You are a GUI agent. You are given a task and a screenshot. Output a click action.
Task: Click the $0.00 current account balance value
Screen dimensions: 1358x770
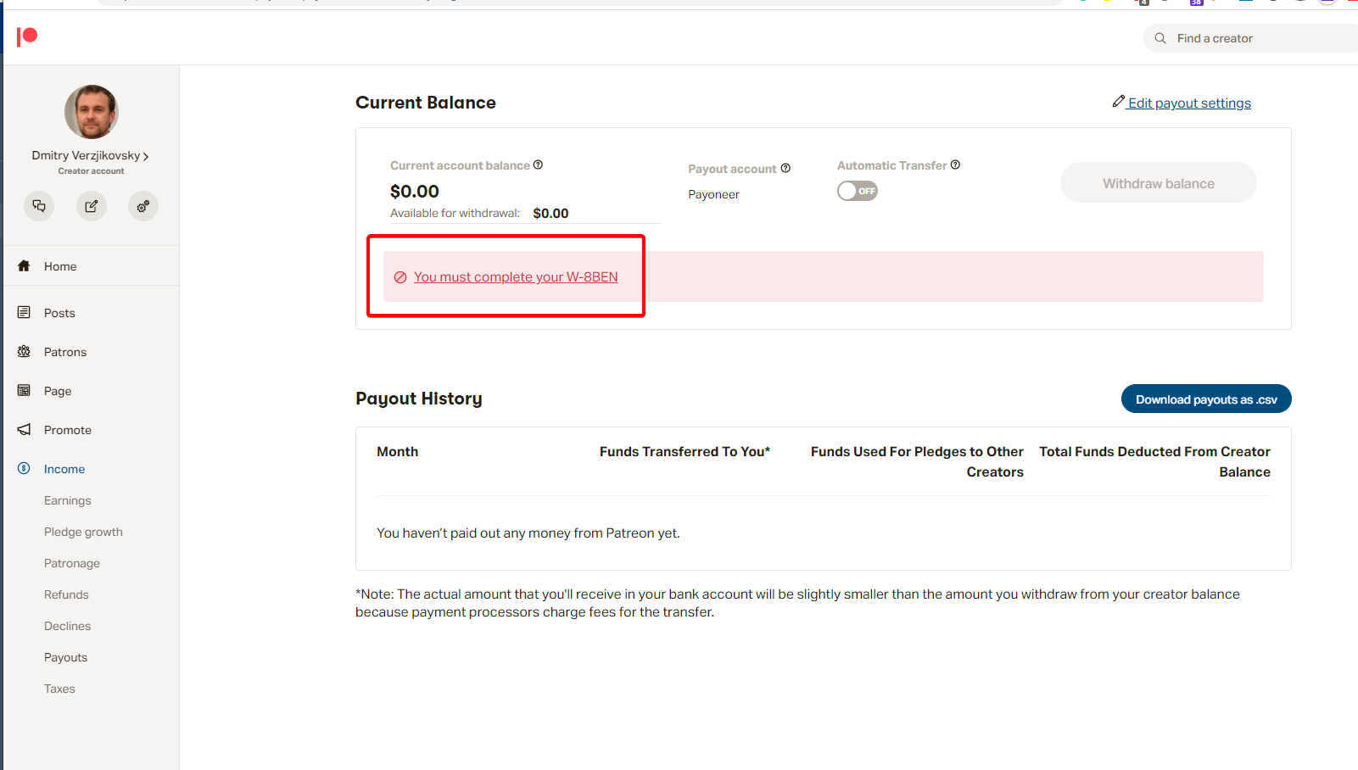click(415, 192)
